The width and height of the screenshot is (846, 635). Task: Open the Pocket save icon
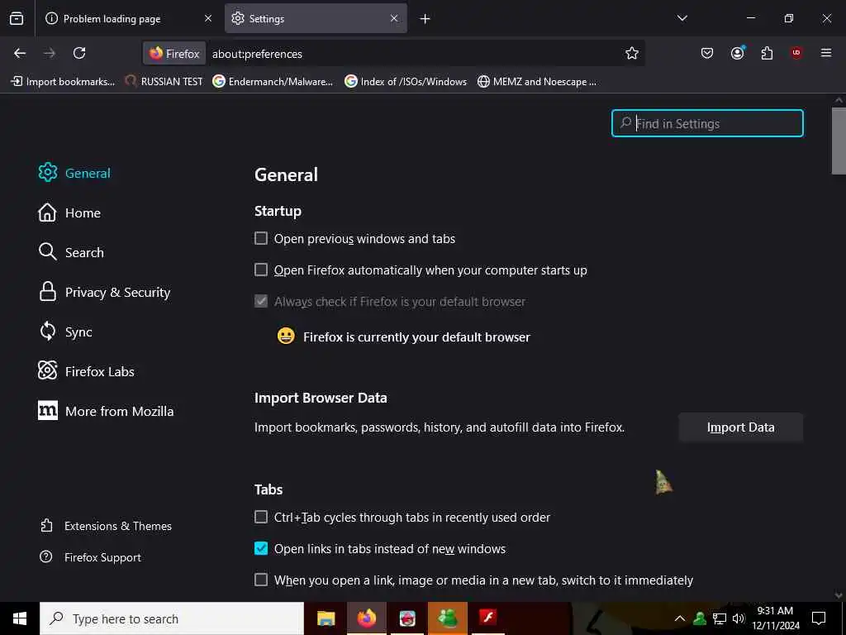[707, 53]
